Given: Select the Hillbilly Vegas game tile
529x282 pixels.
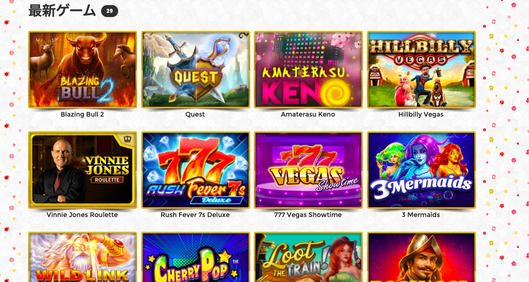Looking at the screenshot, I should [x=421, y=70].
